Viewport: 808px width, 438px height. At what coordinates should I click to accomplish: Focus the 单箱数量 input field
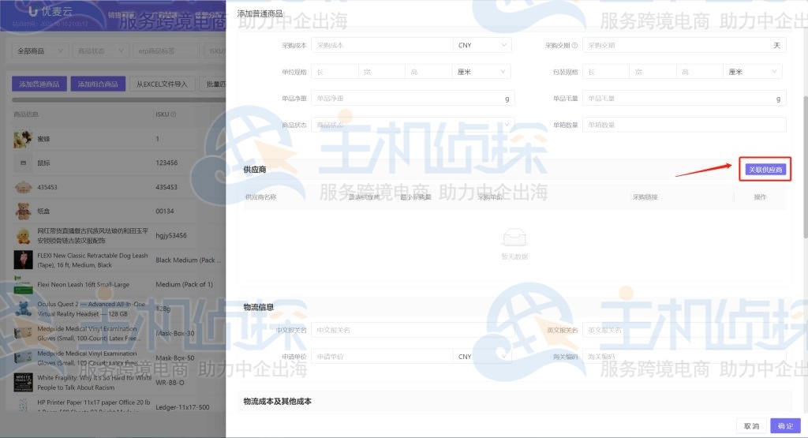pos(684,125)
